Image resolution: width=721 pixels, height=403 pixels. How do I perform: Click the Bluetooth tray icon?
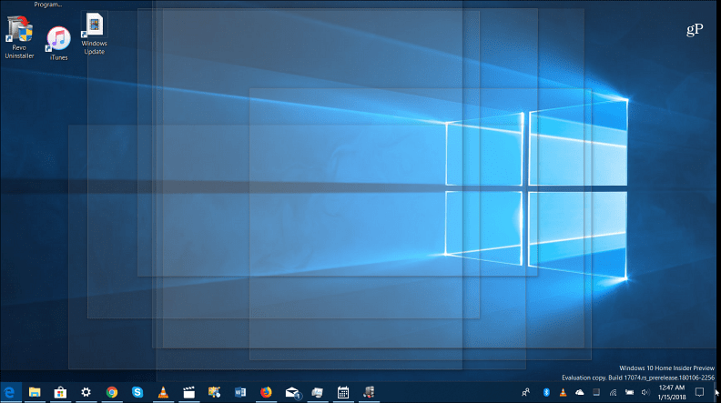click(x=546, y=392)
